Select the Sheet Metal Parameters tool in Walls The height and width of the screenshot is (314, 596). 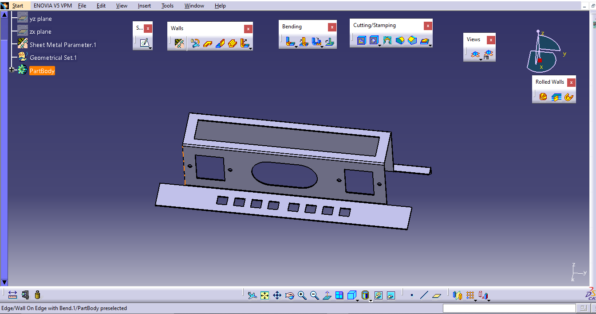[179, 43]
